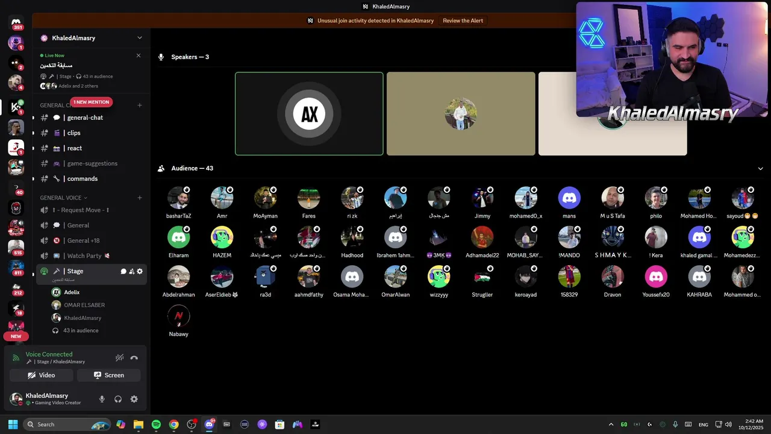This screenshot has height=434, width=771.
Task: Open File Explorer from the taskbar
Action: click(x=138, y=424)
